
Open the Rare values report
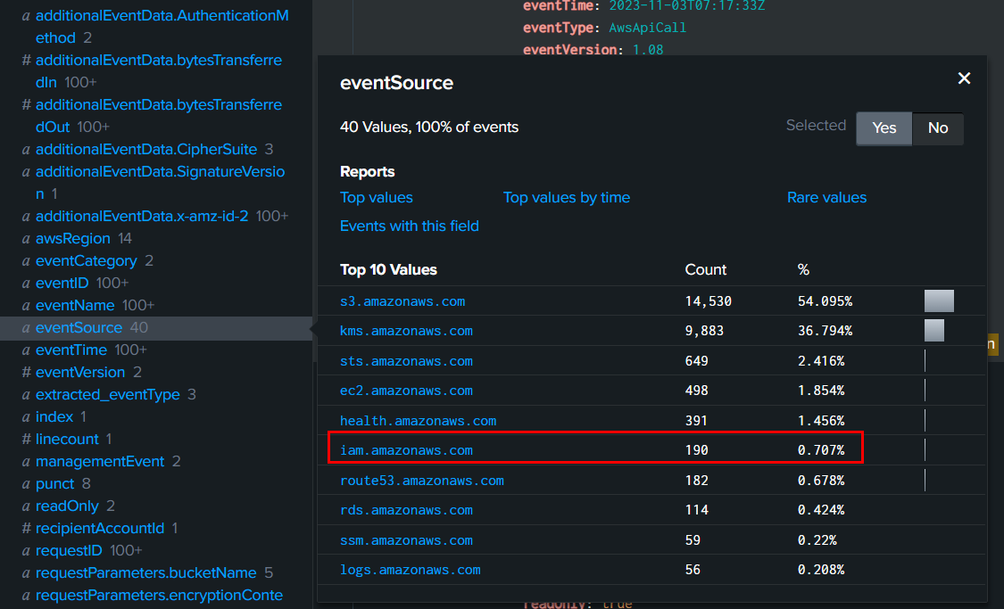tap(826, 198)
